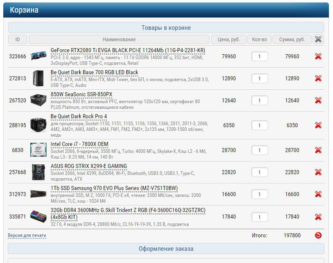Open GeForce RTX2080 Ti EVGA BLACK link

tap(128, 51)
